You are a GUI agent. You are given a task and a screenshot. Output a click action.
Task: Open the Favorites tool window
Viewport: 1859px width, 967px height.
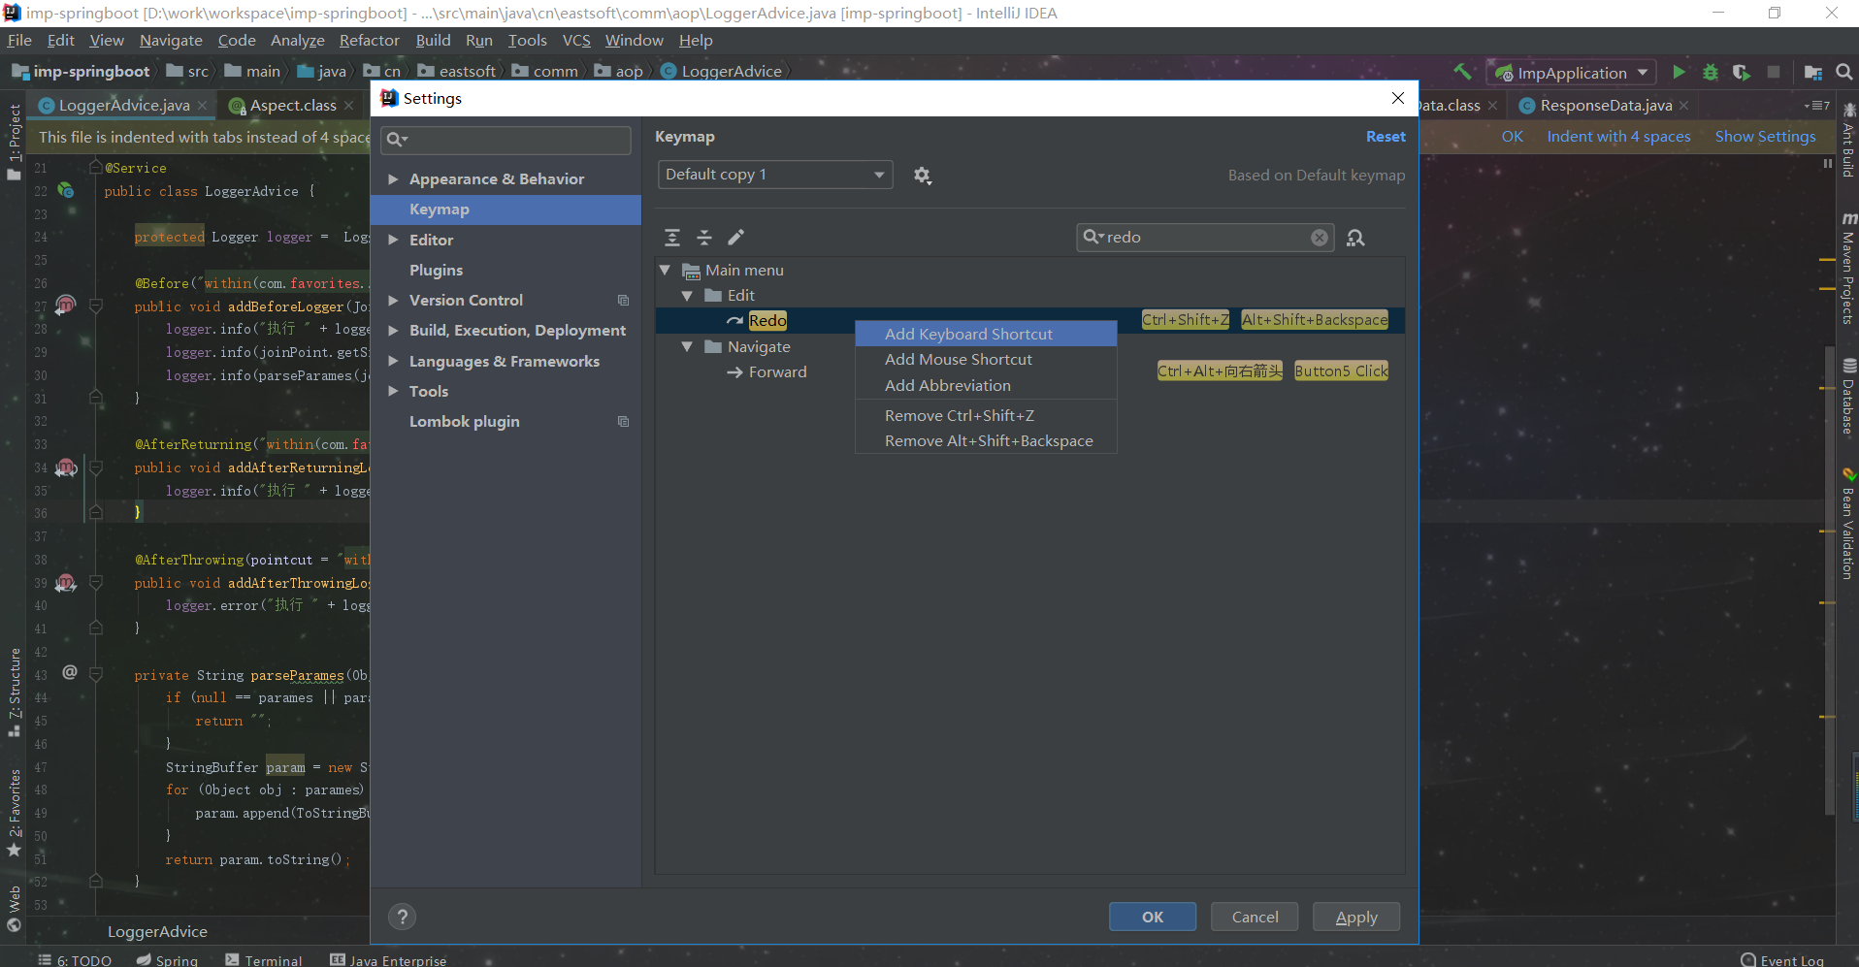pos(14,813)
